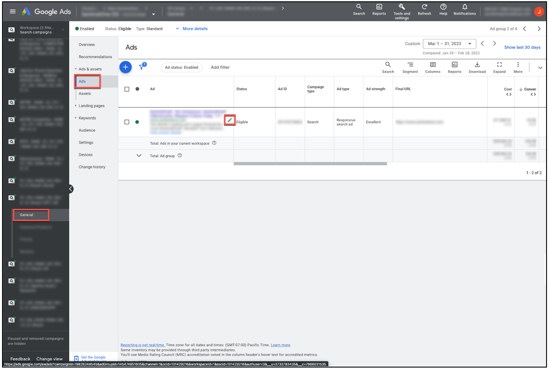Click the Refresh icon in the top bar
The width and height of the screenshot is (549, 370).
coord(424,8)
